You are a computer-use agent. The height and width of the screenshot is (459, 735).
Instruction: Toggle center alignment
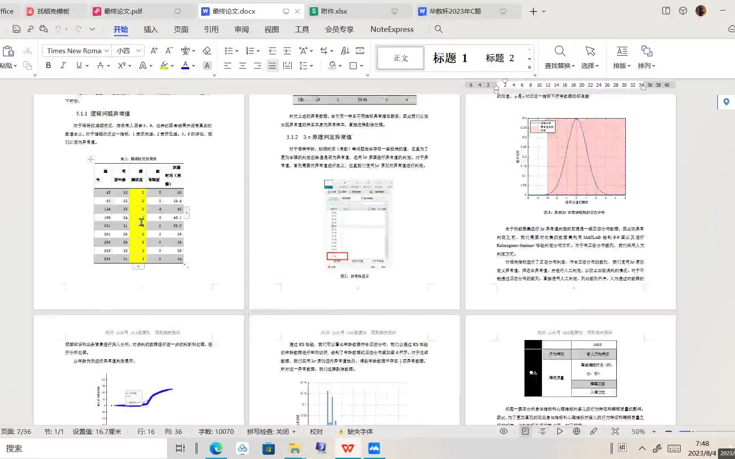pyautogui.click(x=242, y=65)
